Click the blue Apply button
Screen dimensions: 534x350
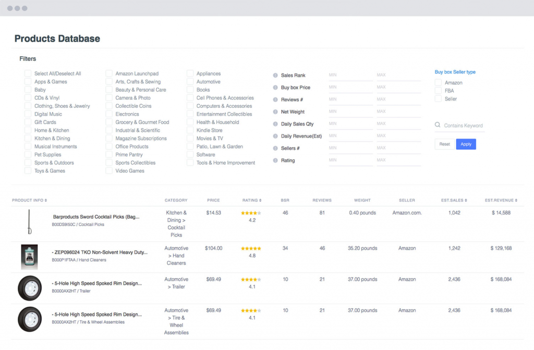pyautogui.click(x=466, y=144)
